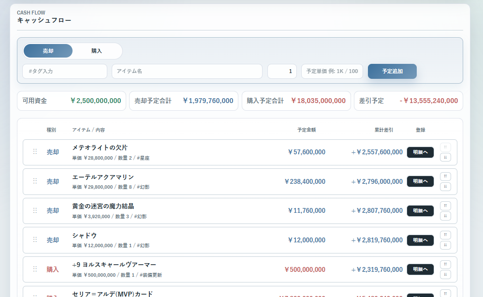Move シャドウ row up
Image resolution: width=483 pixels, height=297 pixels.
click(x=445, y=235)
